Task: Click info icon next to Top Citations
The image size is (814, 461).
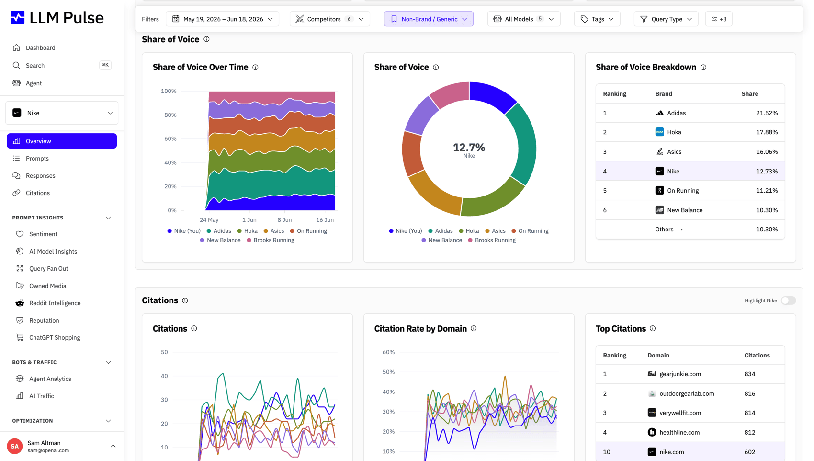Action: pos(653,328)
